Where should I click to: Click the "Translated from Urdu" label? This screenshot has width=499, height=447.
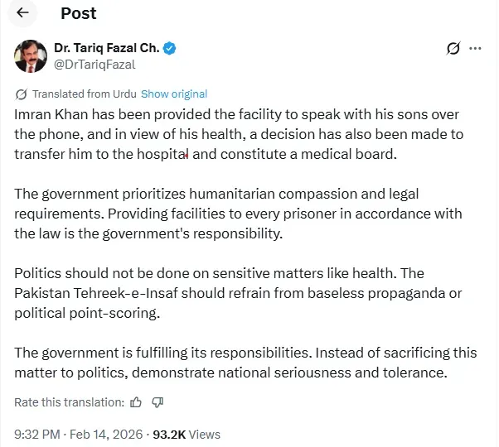pos(85,94)
